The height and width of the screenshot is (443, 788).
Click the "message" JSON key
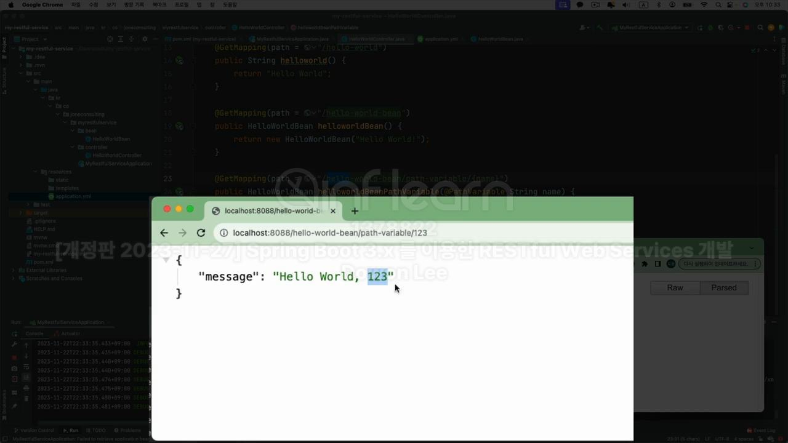click(x=228, y=277)
